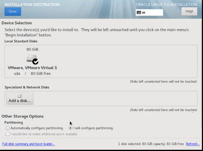Check make additional space available box

click(7, 134)
